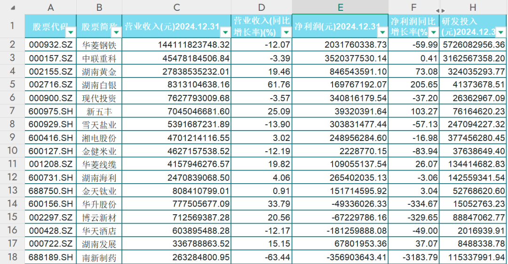Screen dimensions: 508x264
Task: Click cell containing 600975.SH
Action: [x=50, y=111]
